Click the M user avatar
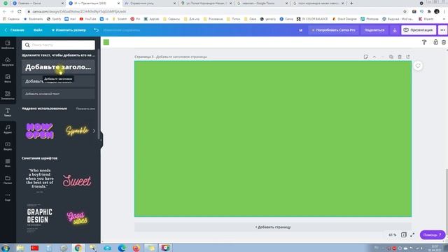 [x=300, y=30]
